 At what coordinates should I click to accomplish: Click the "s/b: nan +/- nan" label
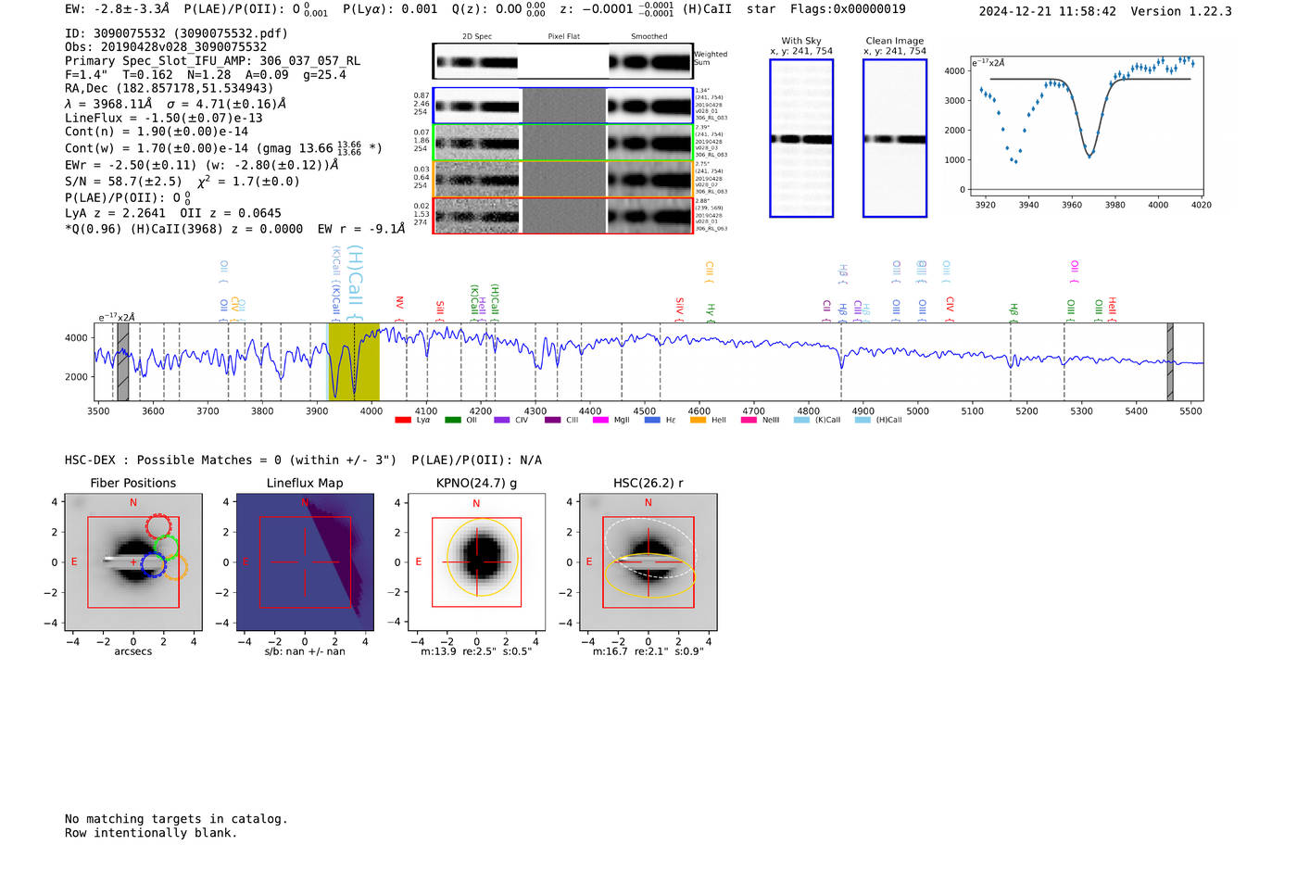click(305, 651)
